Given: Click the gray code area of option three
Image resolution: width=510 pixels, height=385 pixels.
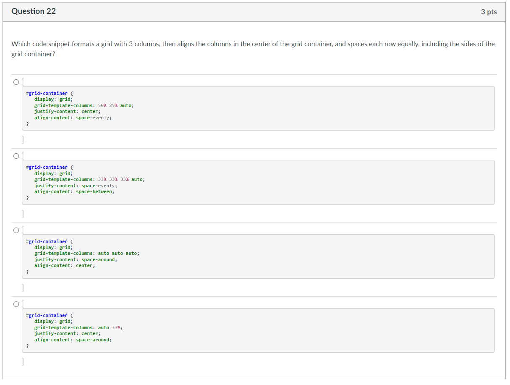Looking at the screenshot, I should point(294,256).
